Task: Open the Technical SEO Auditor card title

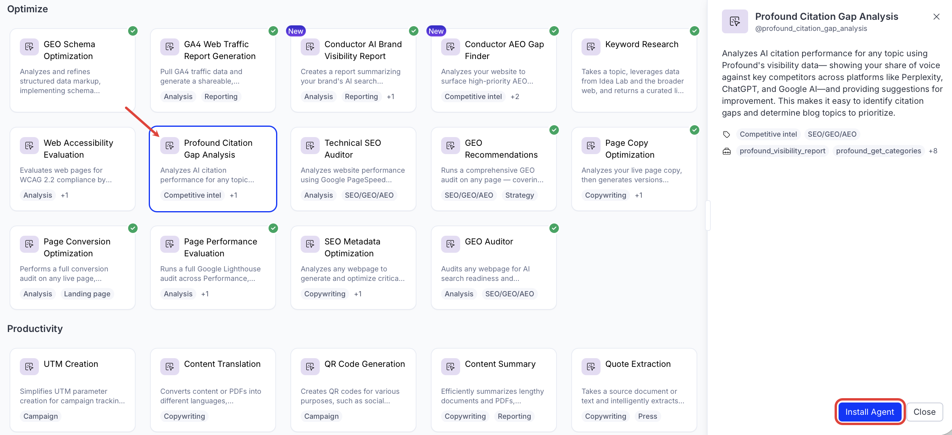Action: pos(353,149)
